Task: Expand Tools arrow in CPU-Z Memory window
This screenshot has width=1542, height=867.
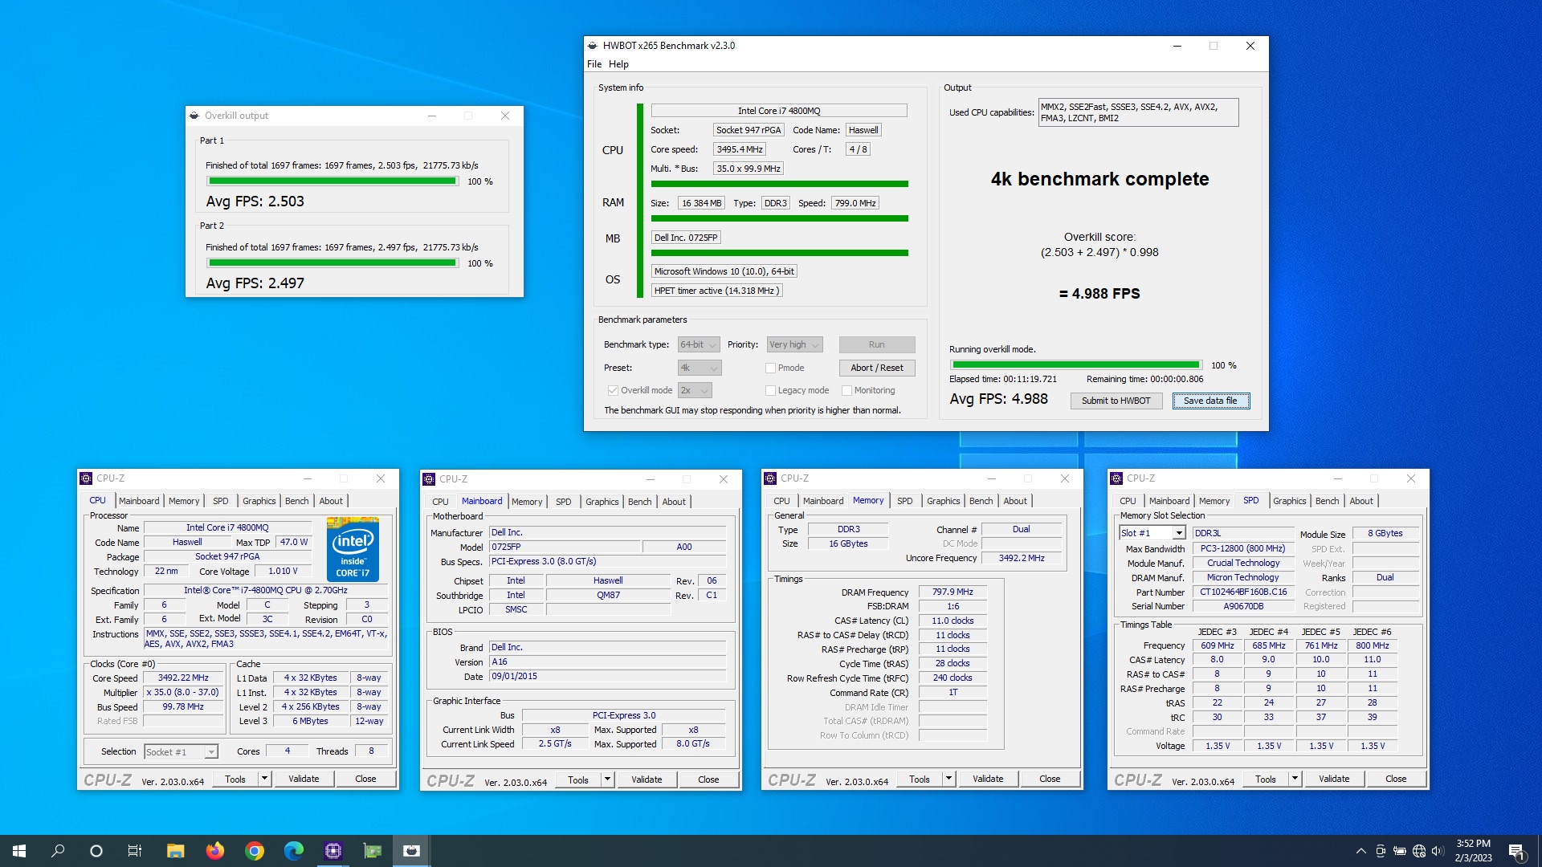Action: click(948, 779)
